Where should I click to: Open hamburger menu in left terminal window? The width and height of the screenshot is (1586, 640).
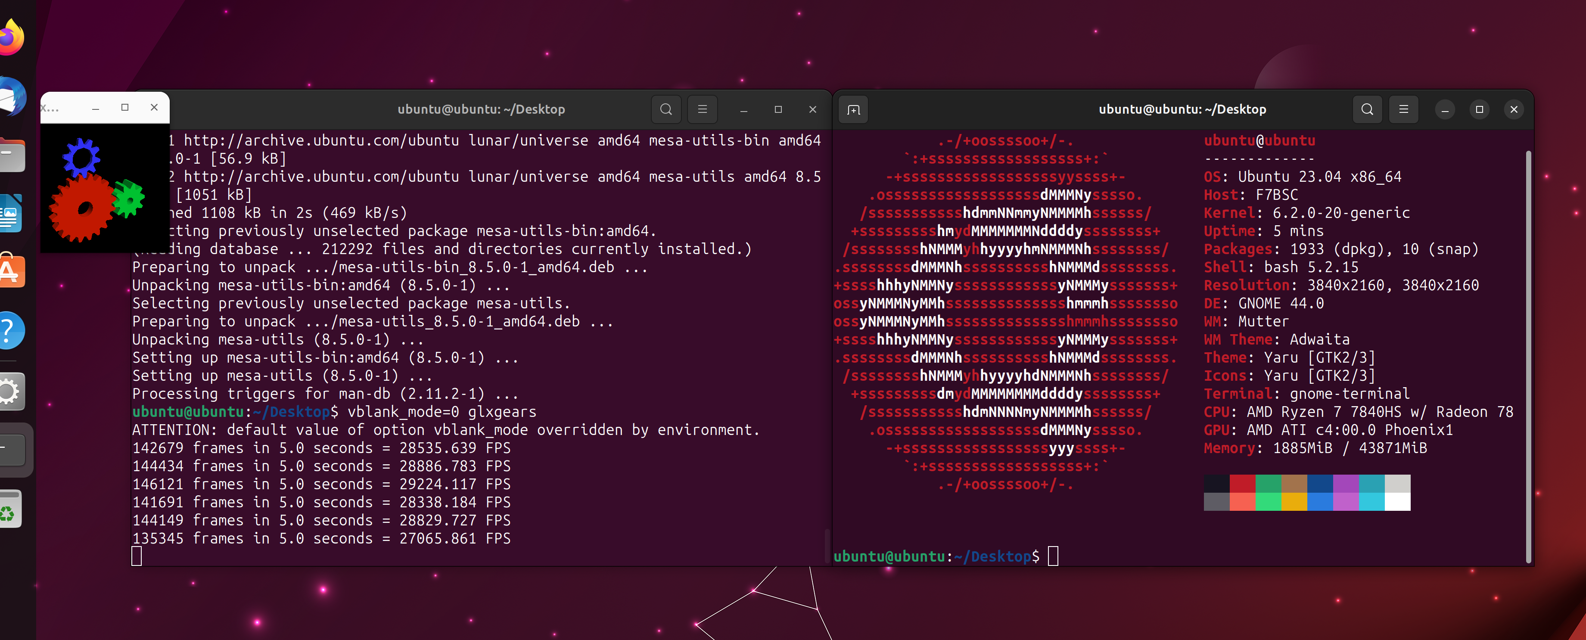coord(702,109)
